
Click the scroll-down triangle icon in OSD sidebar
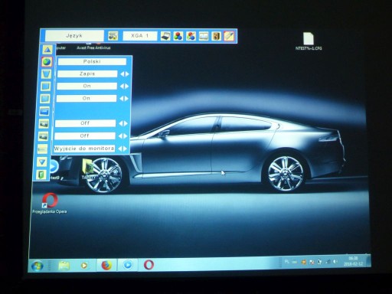pos(42,162)
